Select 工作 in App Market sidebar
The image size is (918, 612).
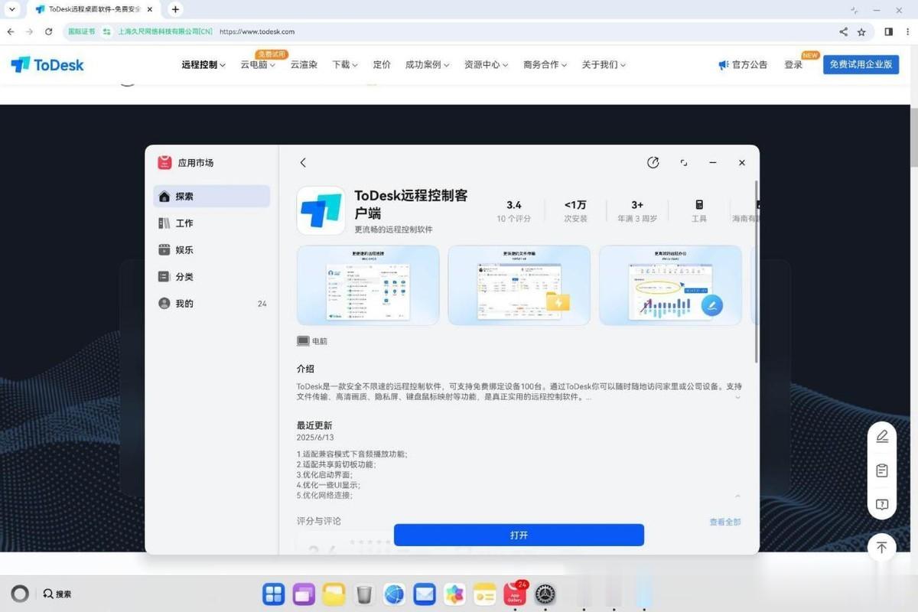(212, 223)
